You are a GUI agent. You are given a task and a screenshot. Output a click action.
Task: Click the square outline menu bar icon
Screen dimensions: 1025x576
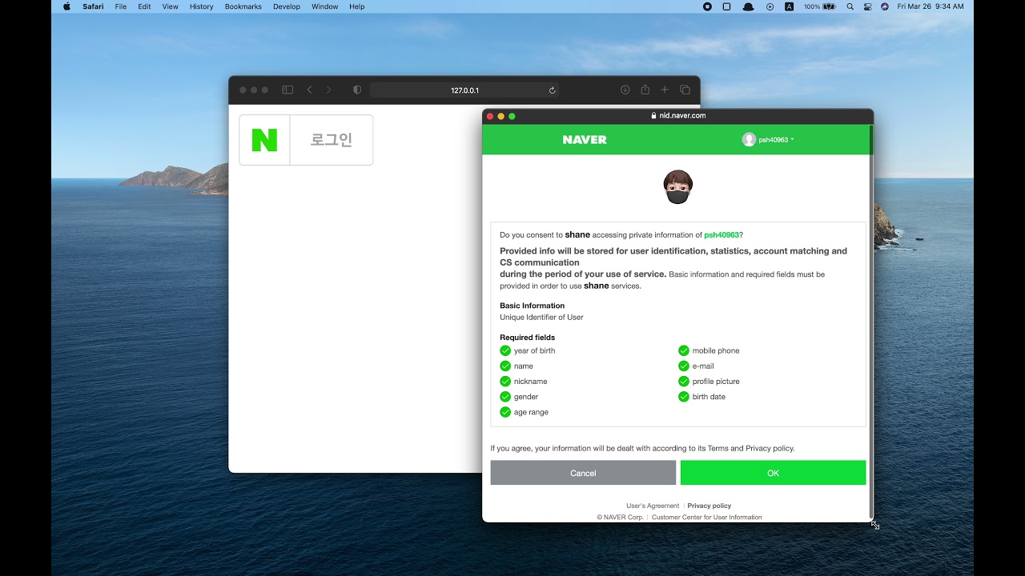click(x=726, y=6)
